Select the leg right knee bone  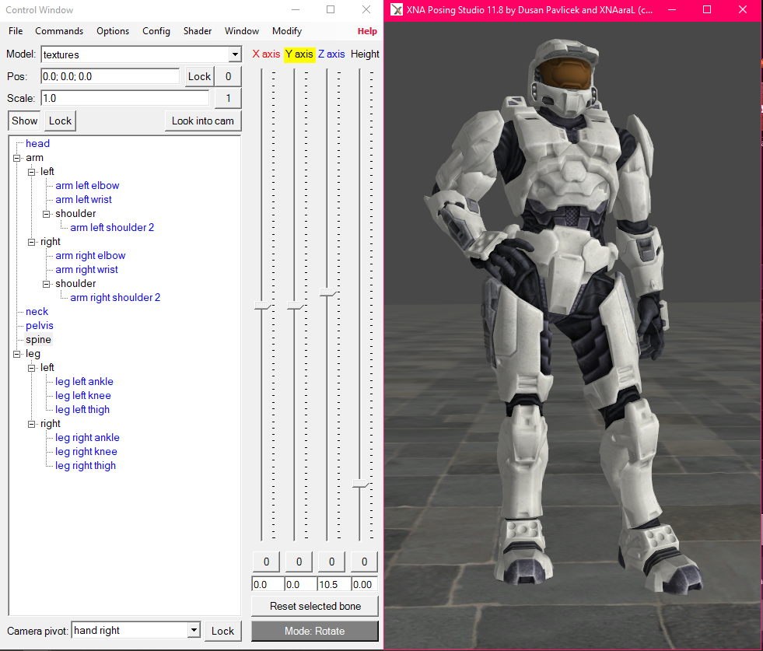tap(86, 452)
